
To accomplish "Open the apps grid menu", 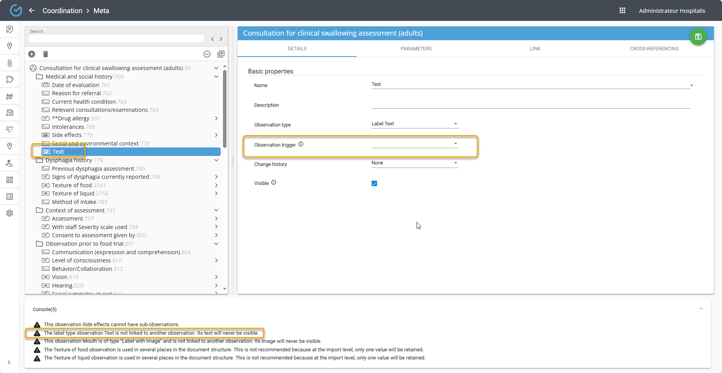I will click(622, 10).
